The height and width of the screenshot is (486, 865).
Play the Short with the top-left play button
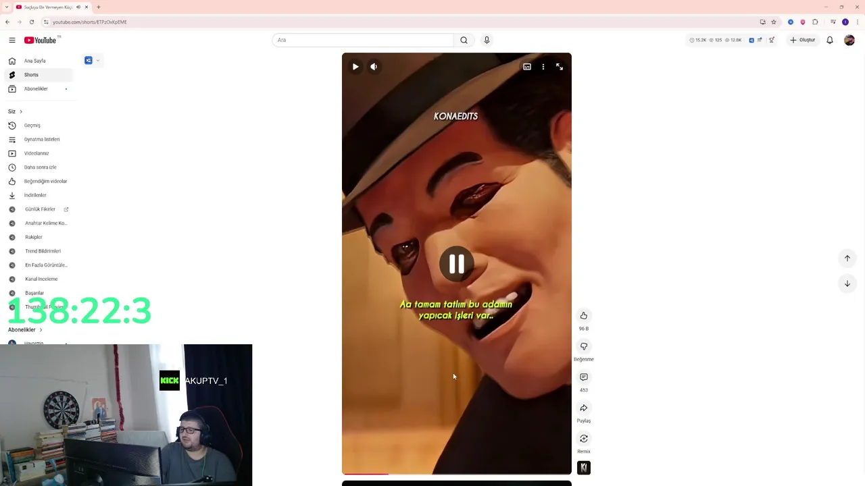(355, 67)
